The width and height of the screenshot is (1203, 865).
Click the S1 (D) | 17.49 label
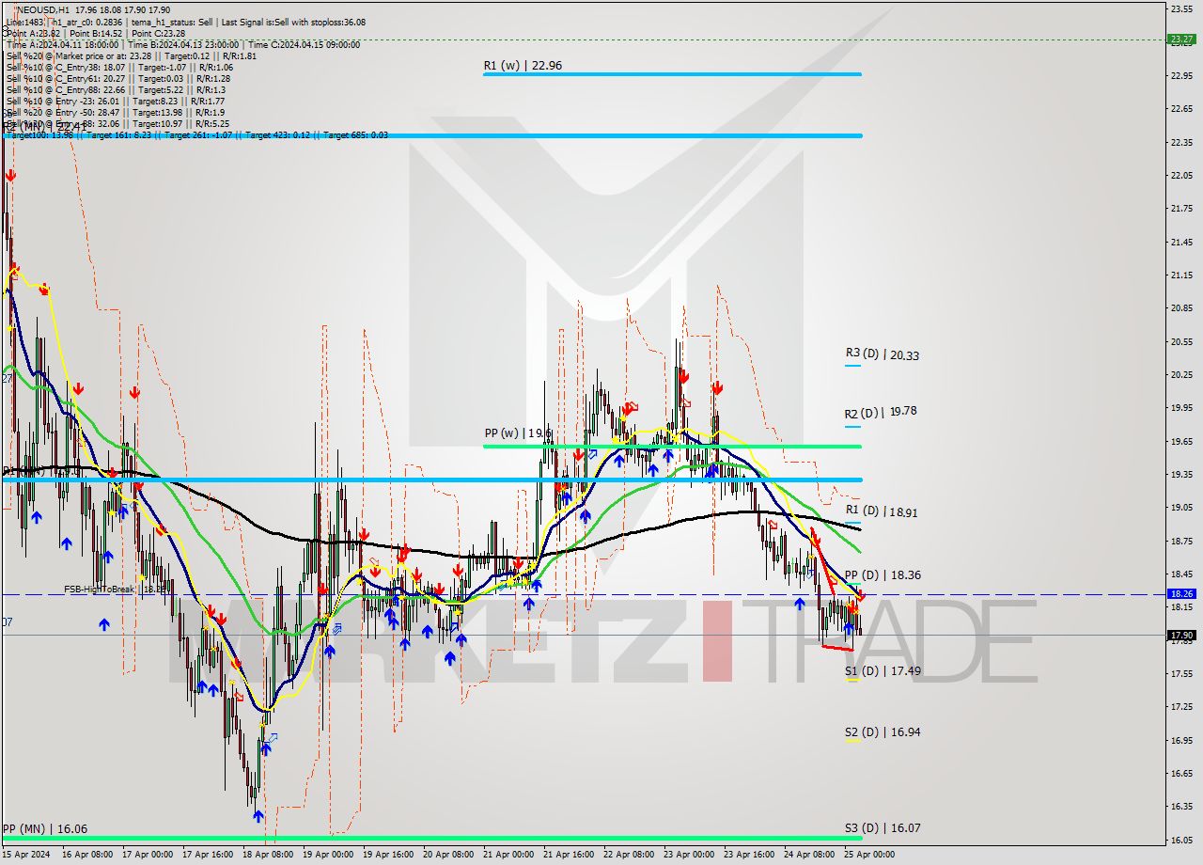click(x=882, y=671)
